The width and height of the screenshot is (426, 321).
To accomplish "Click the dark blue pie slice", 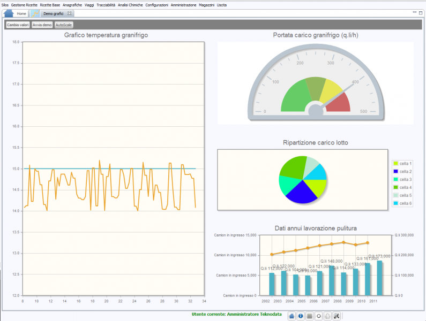I will (x=302, y=193).
